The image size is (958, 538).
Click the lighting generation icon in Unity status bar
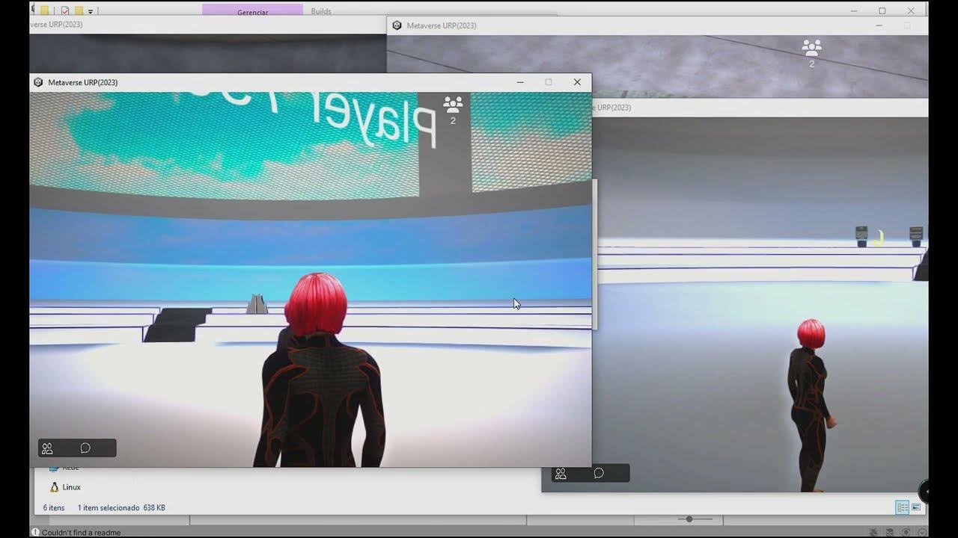pyautogui.click(x=906, y=533)
